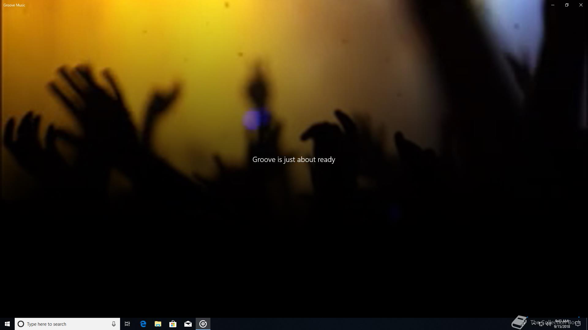Open the clock showing 9/15/2018
Viewport: 588px width, 330px height.
tap(562, 324)
